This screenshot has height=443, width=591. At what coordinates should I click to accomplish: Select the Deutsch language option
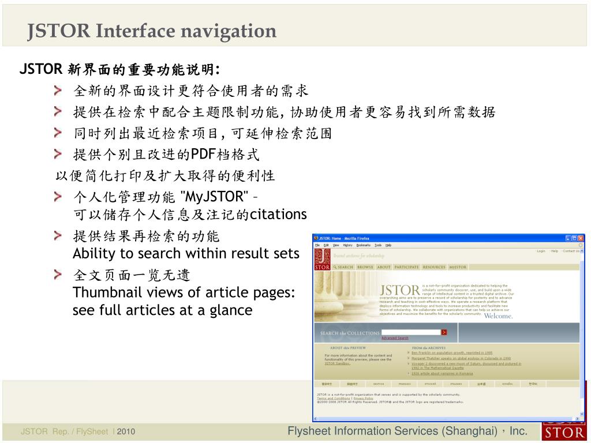click(x=379, y=384)
